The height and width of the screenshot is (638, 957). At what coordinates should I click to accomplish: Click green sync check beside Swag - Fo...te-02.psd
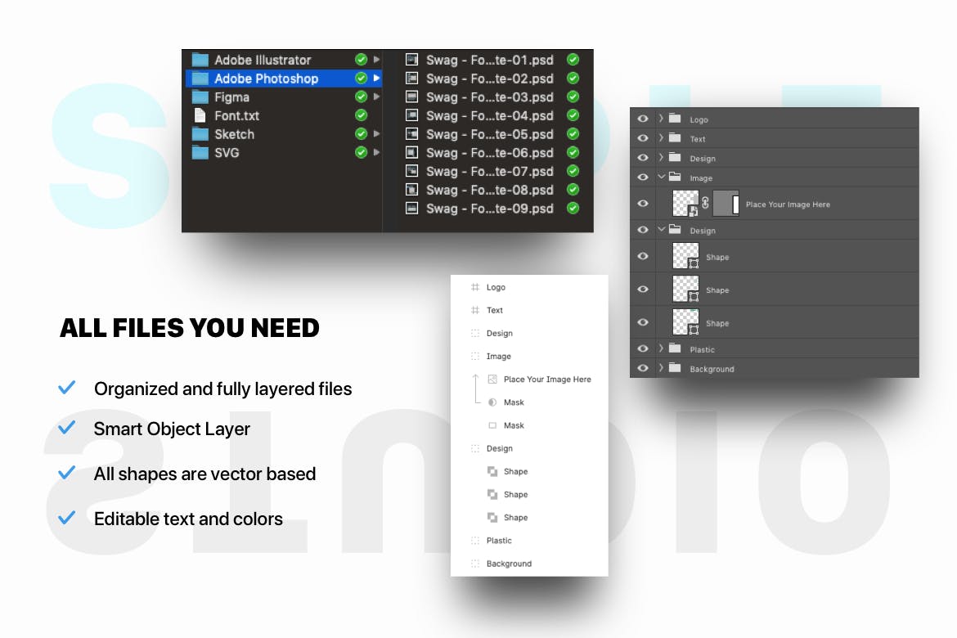click(x=573, y=79)
